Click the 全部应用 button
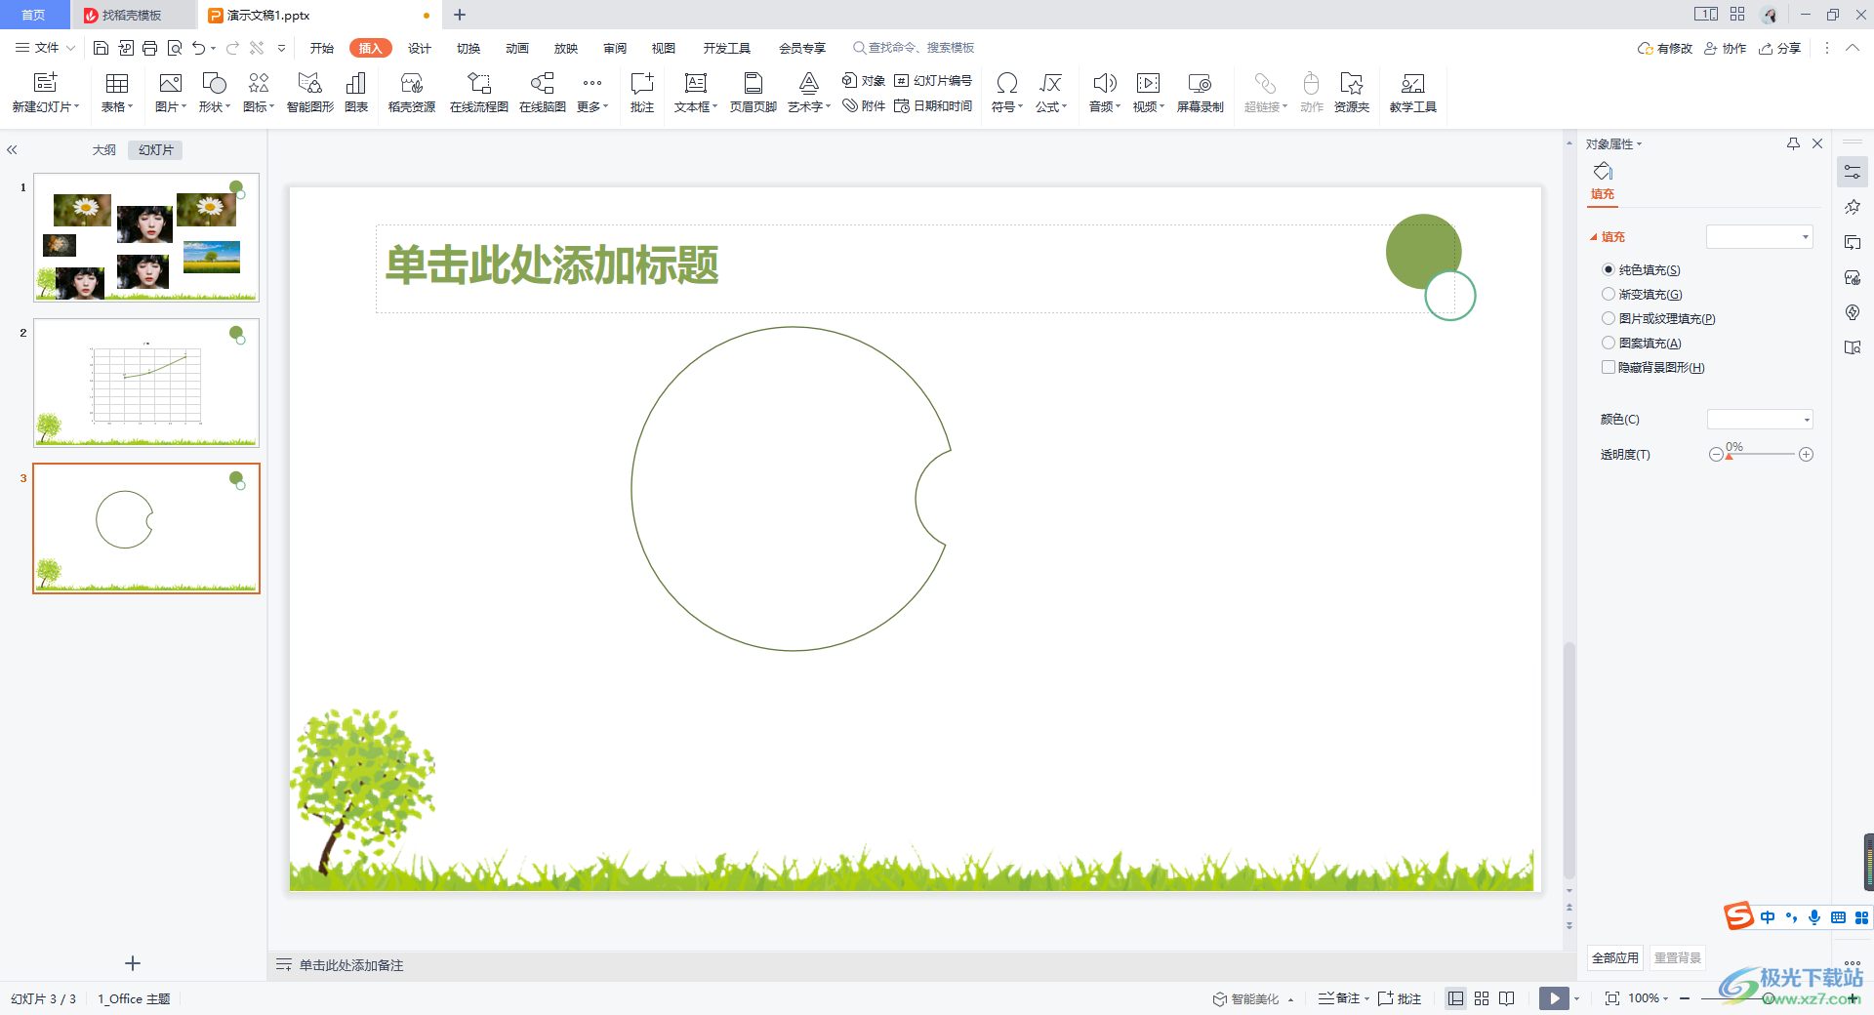 click(x=1615, y=957)
